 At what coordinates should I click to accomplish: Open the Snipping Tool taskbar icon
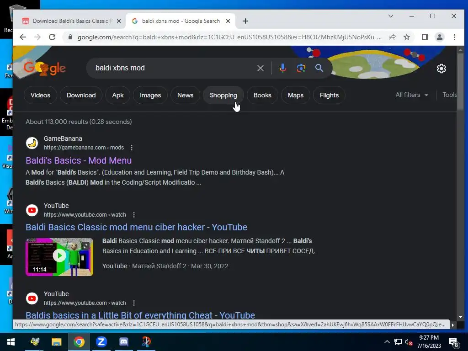tap(146, 342)
